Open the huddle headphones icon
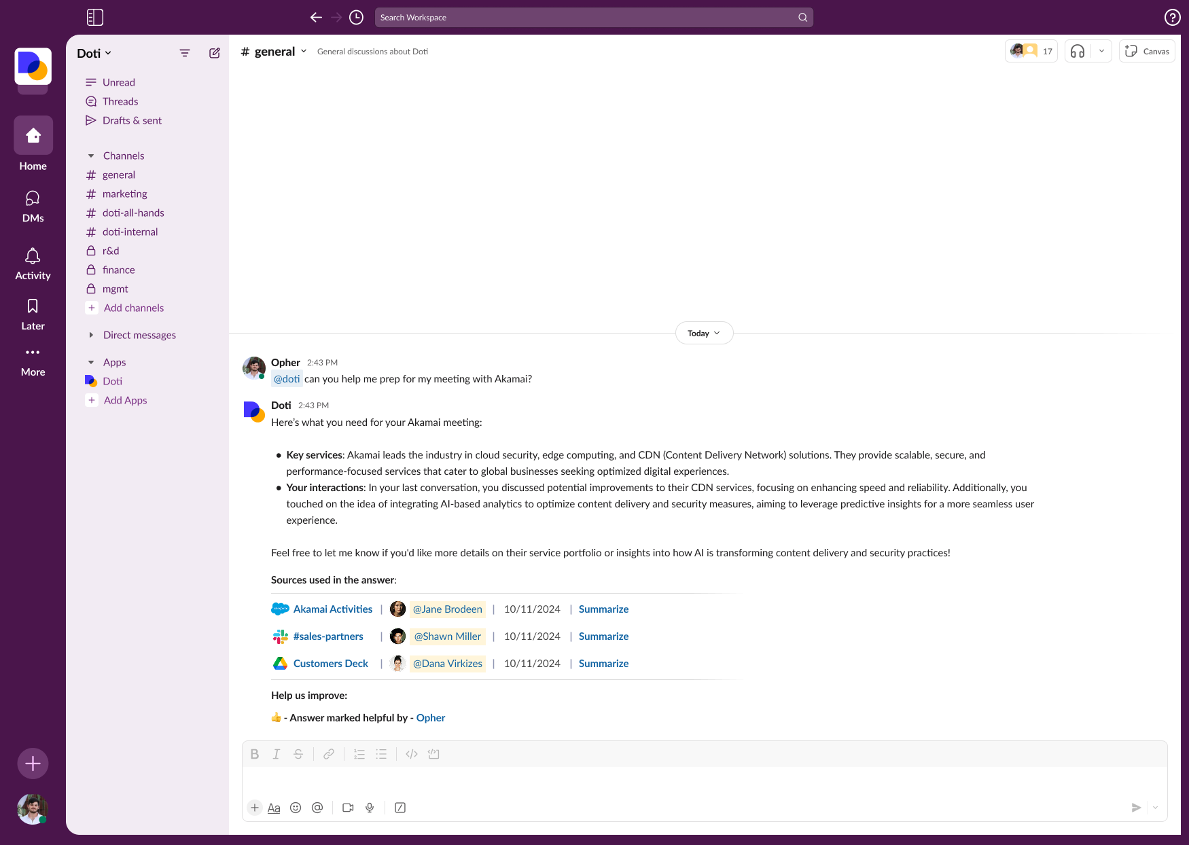The width and height of the screenshot is (1189, 845). (1078, 52)
